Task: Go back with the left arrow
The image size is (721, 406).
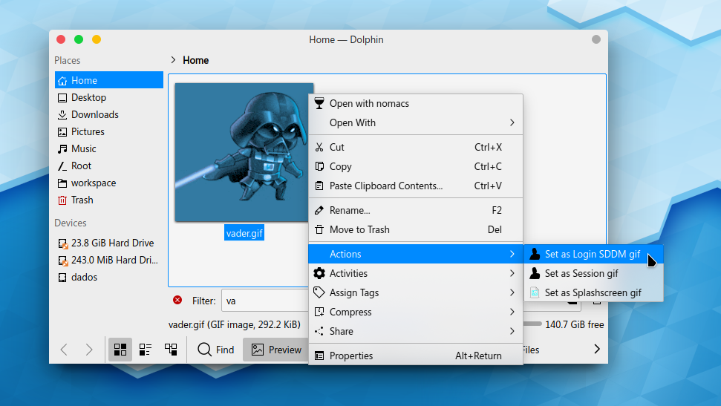Action: [x=65, y=350]
